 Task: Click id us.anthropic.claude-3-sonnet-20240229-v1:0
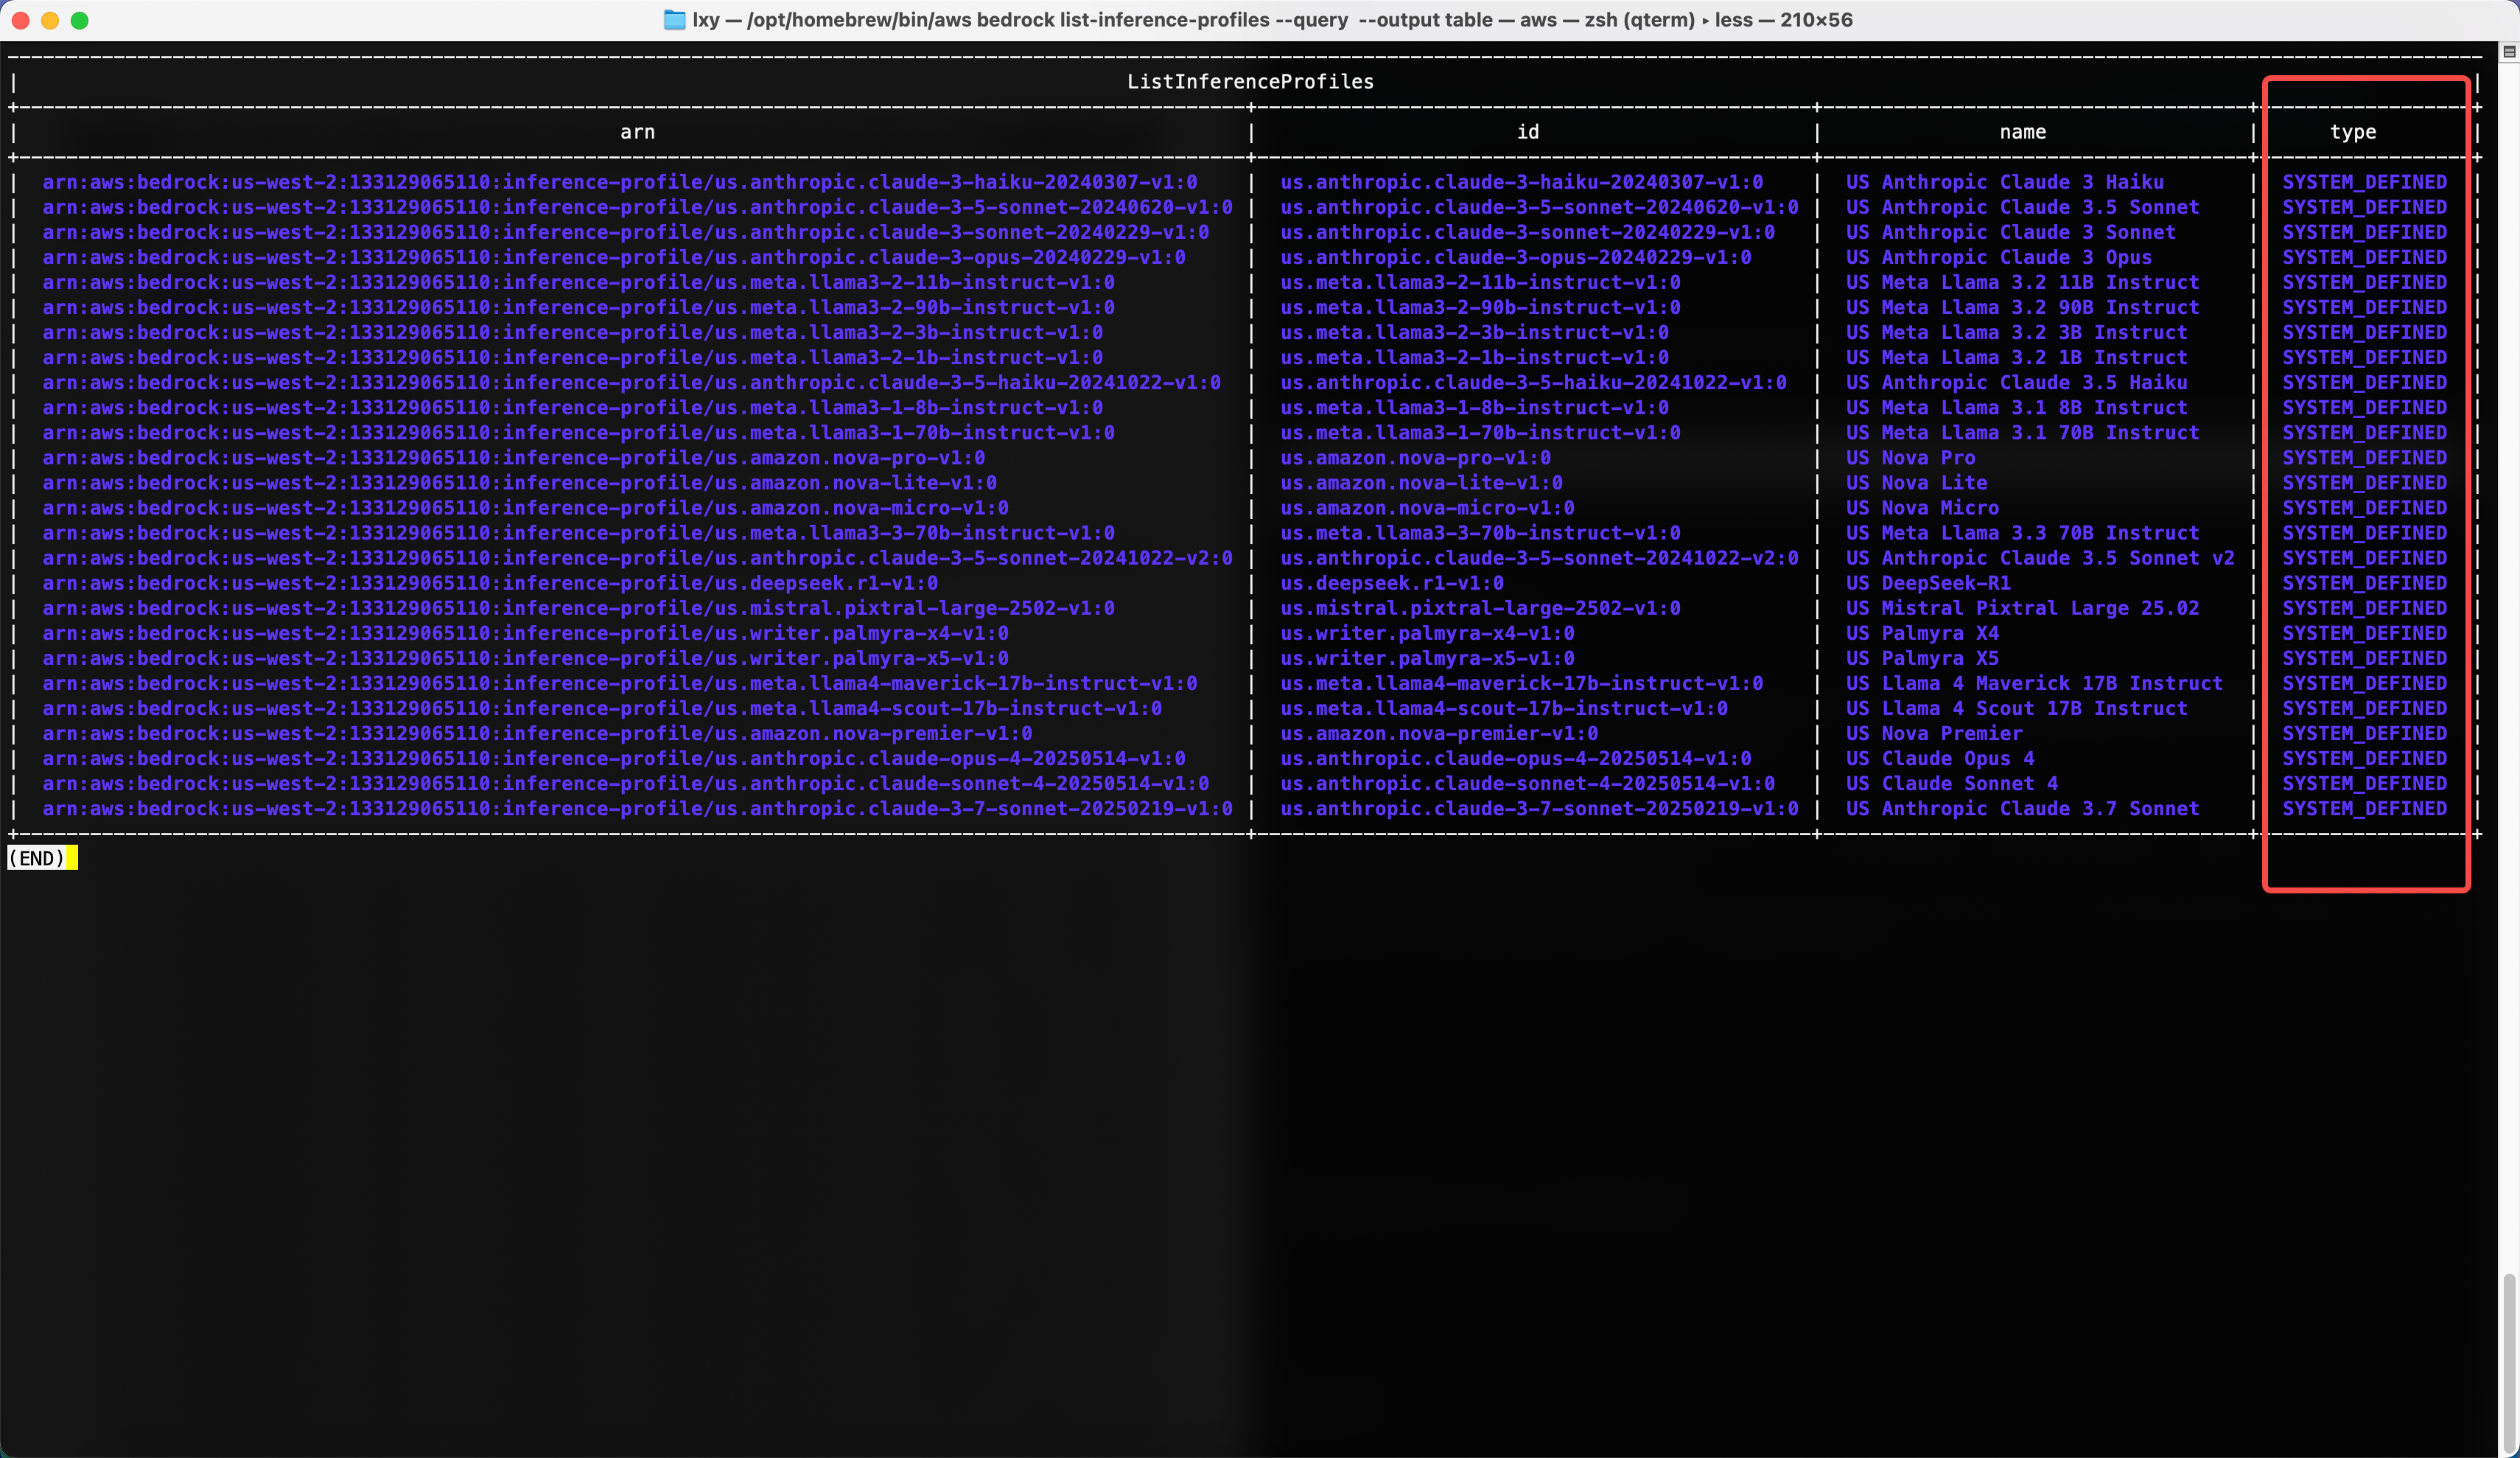pos(1527,232)
